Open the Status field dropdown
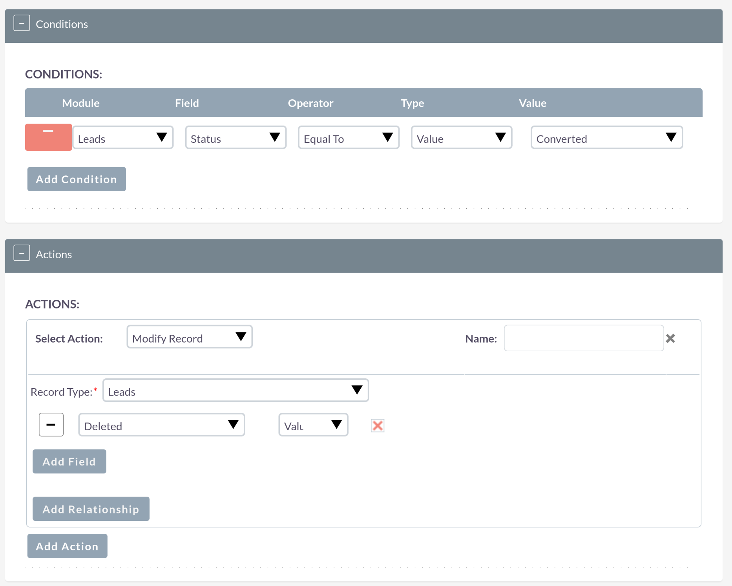732x586 pixels. 235,138
